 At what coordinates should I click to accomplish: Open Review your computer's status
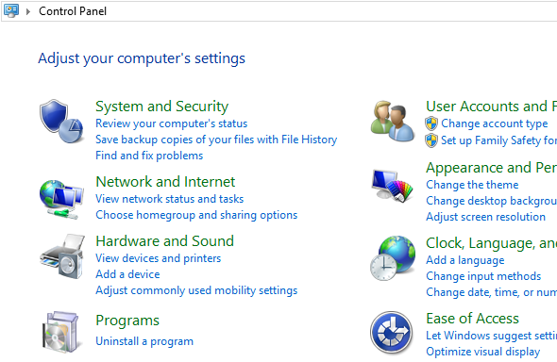(171, 123)
